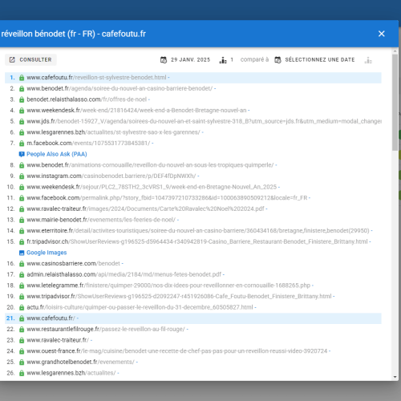Click the padlock icon next to www.casinosbarriere.com
This screenshot has width=401, height=401.
(x=22, y=264)
